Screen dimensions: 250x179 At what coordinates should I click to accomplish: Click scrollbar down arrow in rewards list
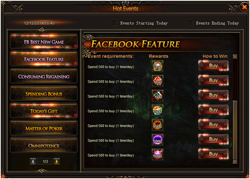click(235, 162)
